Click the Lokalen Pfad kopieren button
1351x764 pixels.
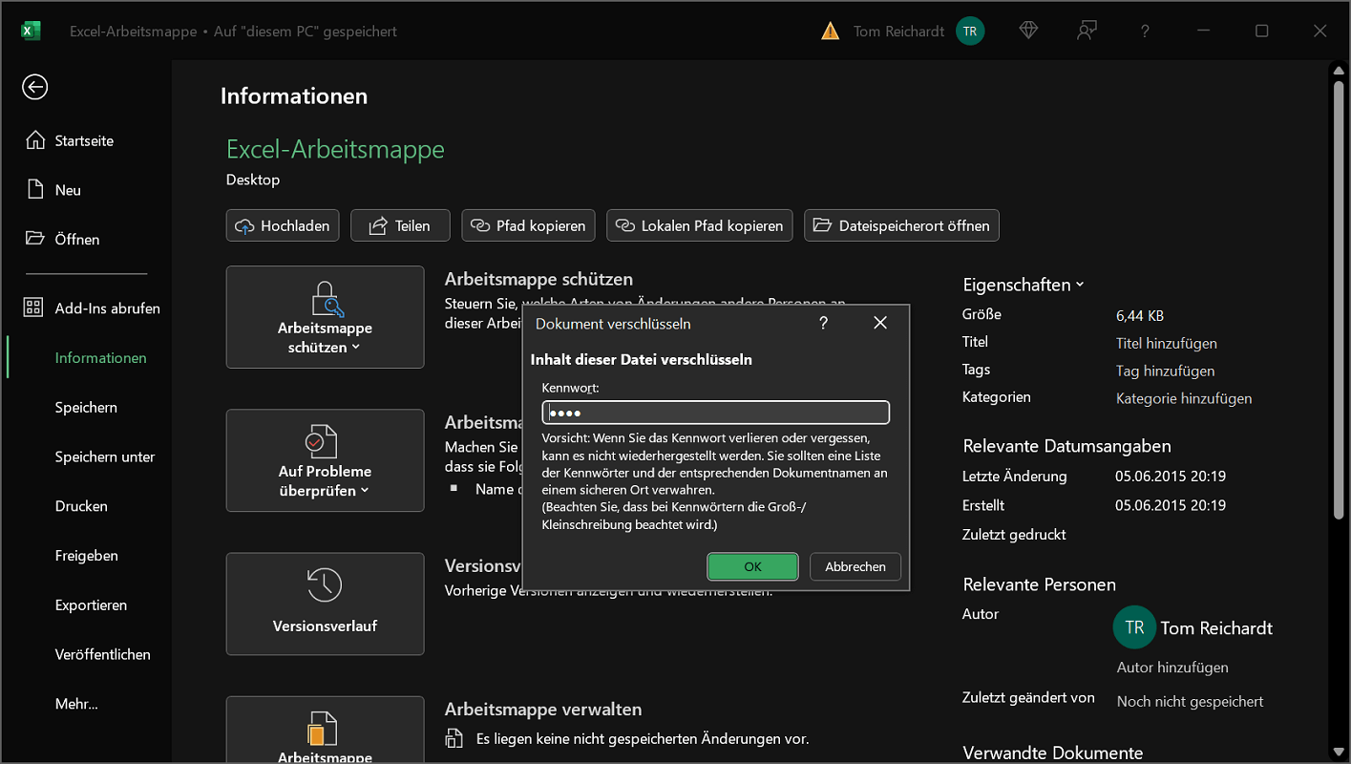click(x=700, y=225)
